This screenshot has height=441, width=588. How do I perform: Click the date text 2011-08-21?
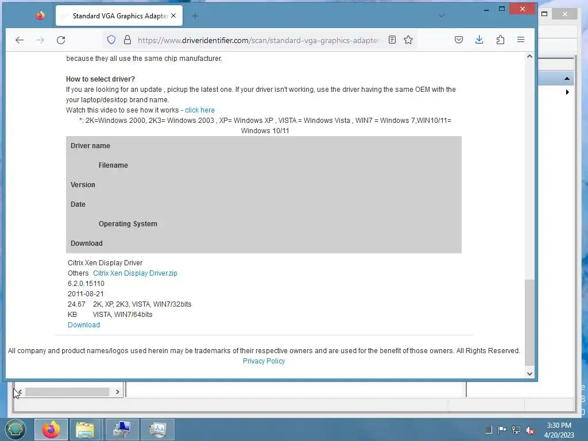(x=86, y=293)
